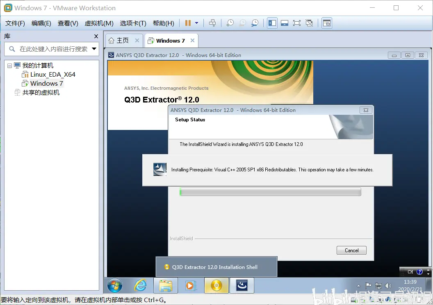Show hidden tray icons in guest taskbar
This screenshot has height=305, width=433.
(358, 286)
